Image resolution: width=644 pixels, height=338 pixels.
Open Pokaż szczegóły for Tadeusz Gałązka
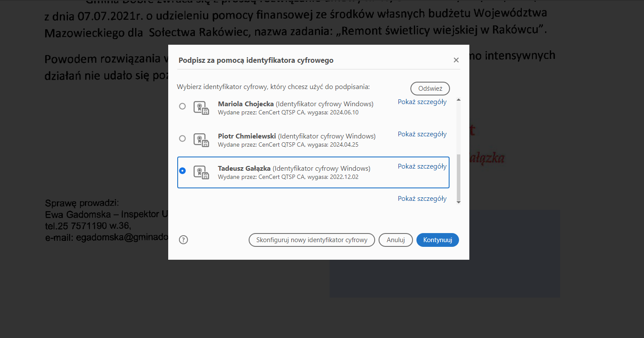click(x=422, y=166)
